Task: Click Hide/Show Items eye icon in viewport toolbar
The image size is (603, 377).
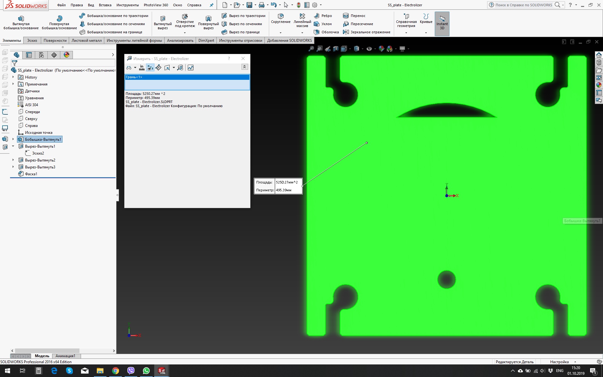Action: (369, 49)
